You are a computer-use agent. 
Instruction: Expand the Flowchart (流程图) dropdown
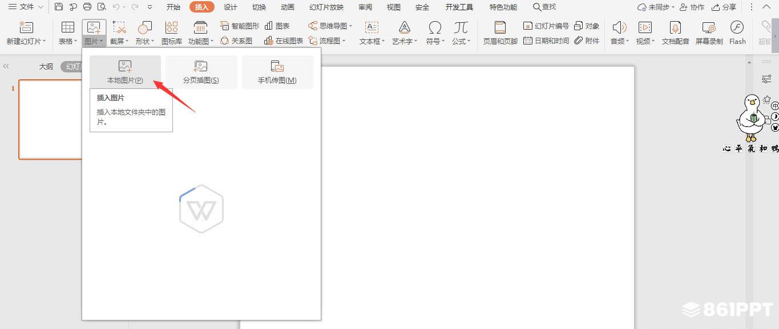344,40
